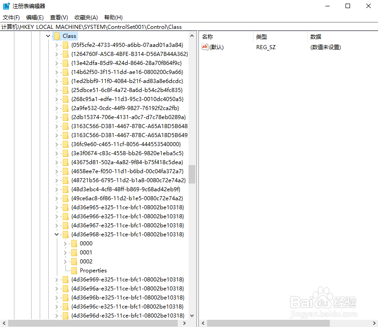
Task: Click folder icon of {43675d81-502a-4a82-9f84-b75f418c5dea}
Action: [x=65, y=162]
